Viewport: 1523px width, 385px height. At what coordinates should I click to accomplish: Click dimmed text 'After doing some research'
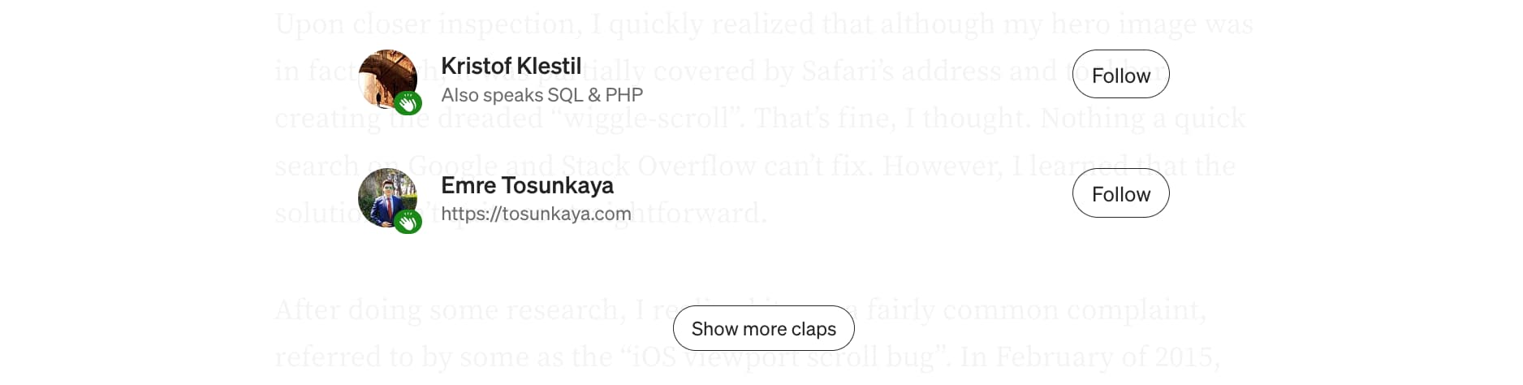[452, 309]
